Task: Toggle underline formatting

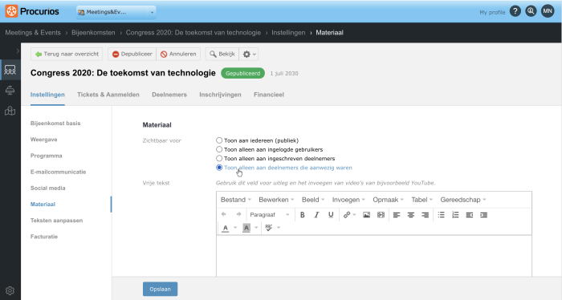Action: tap(331, 215)
